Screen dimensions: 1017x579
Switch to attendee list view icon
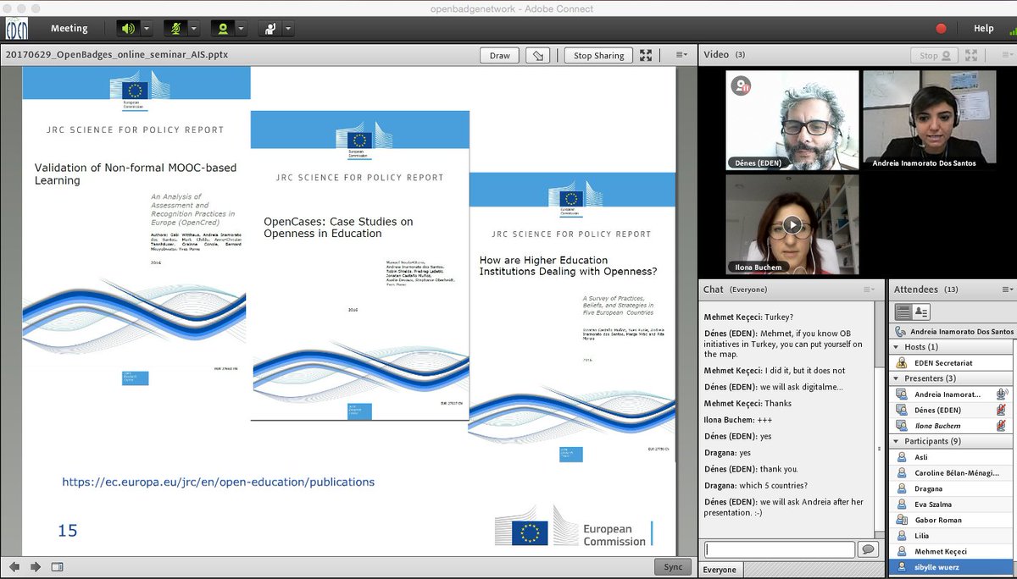(903, 312)
